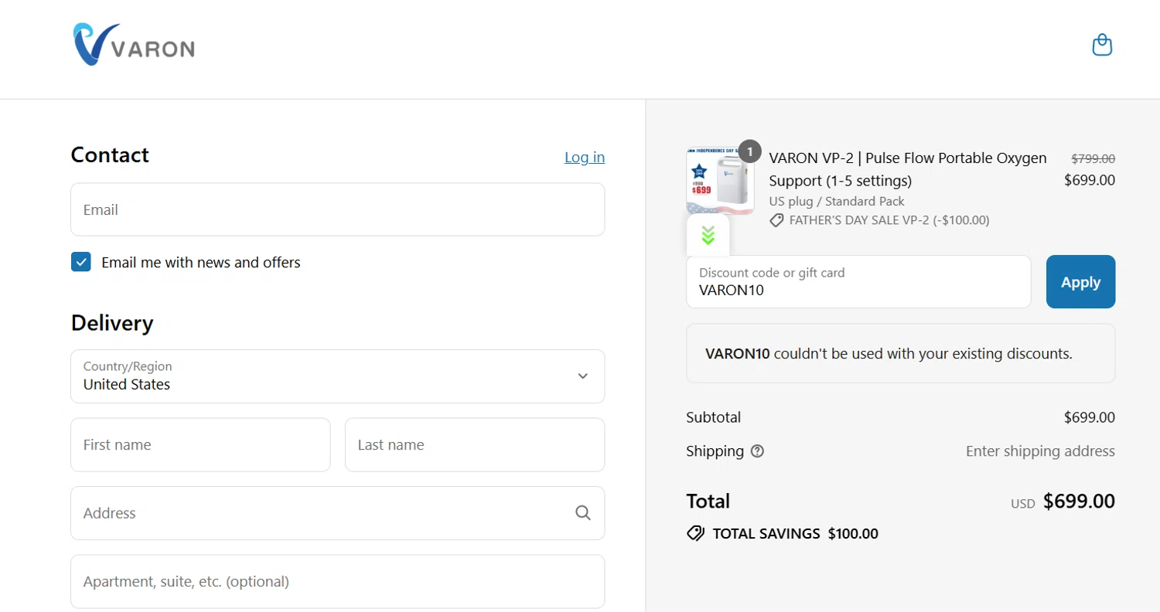Image resolution: width=1160 pixels, height=612 pixels.
Task: Click the Enter shipping address text
Action: [x=1040, y=451]
